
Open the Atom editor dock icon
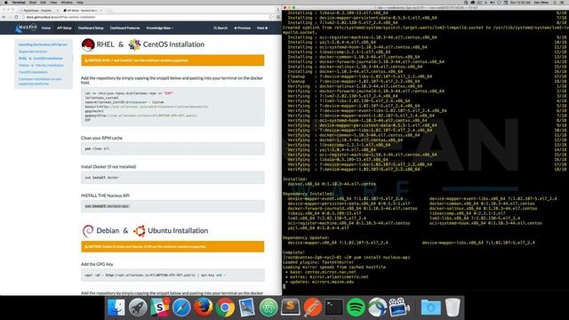pos(268,308)
